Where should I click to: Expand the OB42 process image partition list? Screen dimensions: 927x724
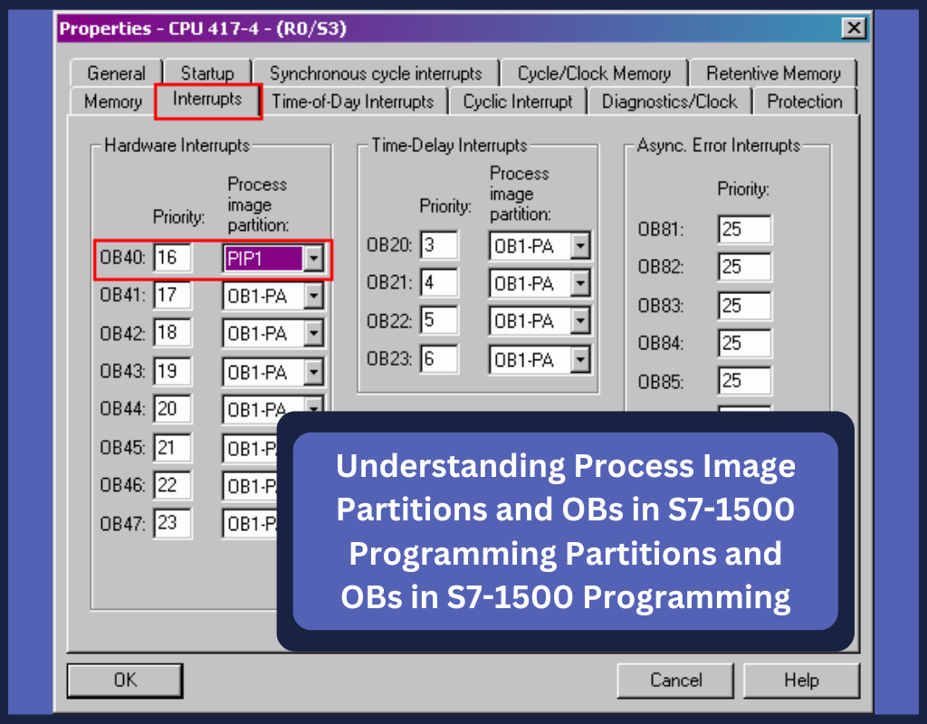click(313, 333)
